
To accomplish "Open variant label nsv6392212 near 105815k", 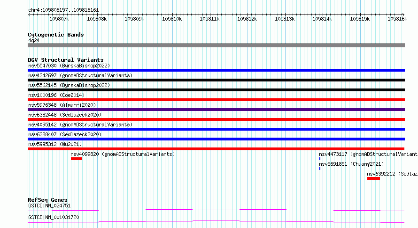I will tap(393, 174).
